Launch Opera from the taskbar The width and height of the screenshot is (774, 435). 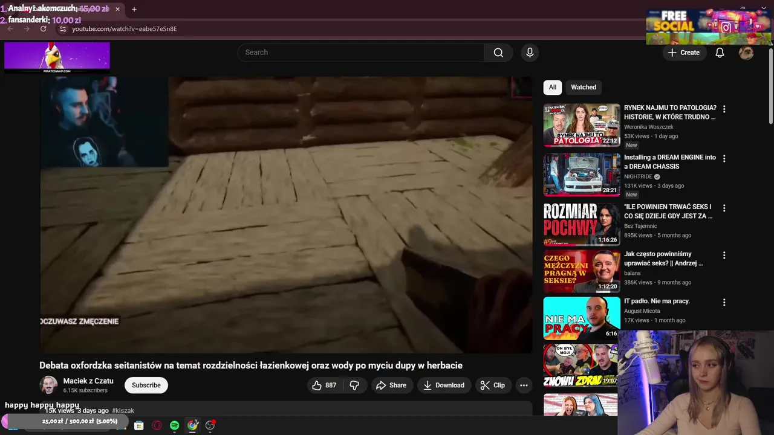click(x=157, y=425)
